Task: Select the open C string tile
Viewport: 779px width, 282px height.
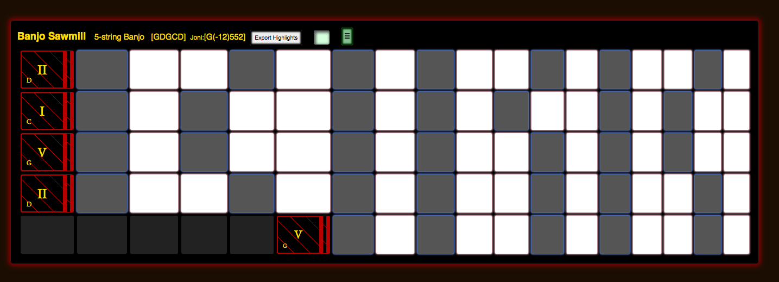Action: click(x=47, y=111)
